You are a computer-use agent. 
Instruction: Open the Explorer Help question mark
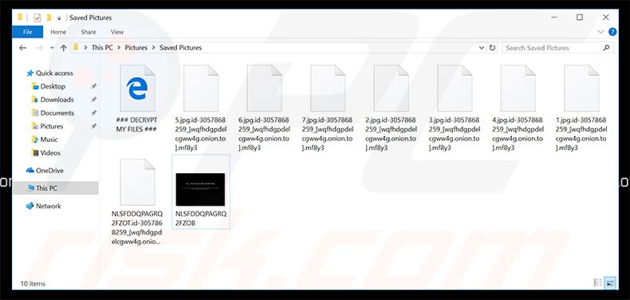612,32
